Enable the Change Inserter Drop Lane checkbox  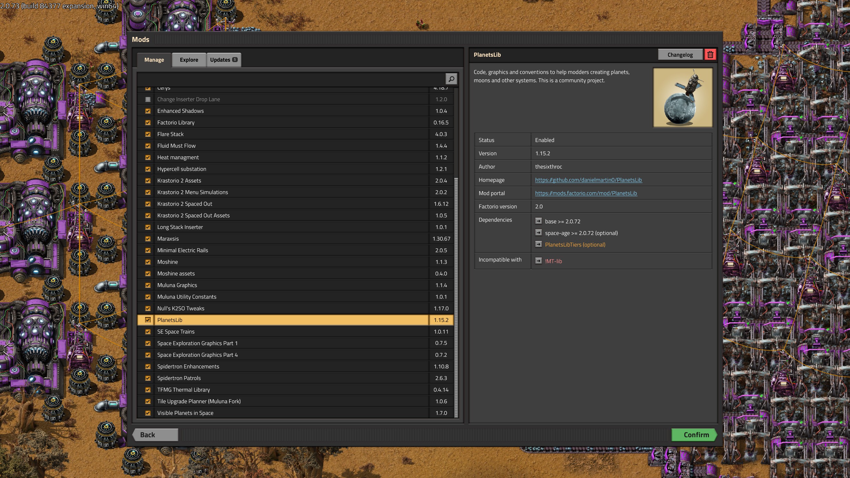tap(148, 99)
